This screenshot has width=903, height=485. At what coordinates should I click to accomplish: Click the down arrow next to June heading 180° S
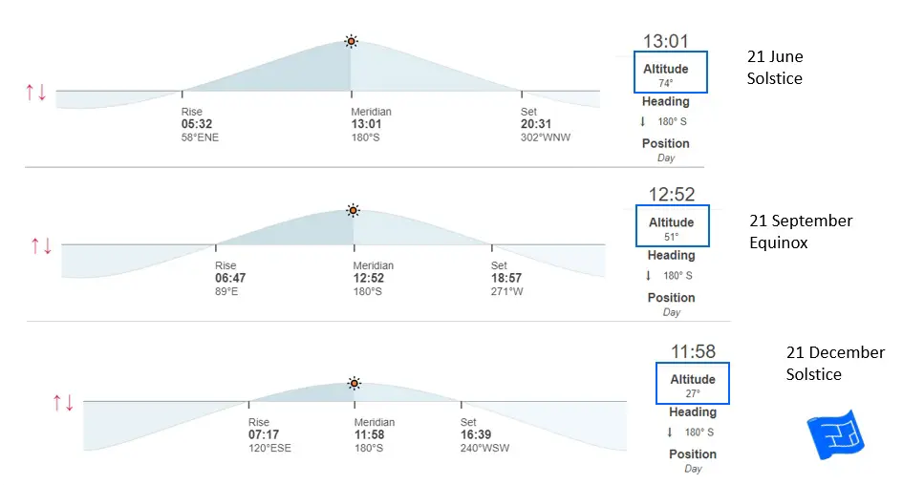643,122
